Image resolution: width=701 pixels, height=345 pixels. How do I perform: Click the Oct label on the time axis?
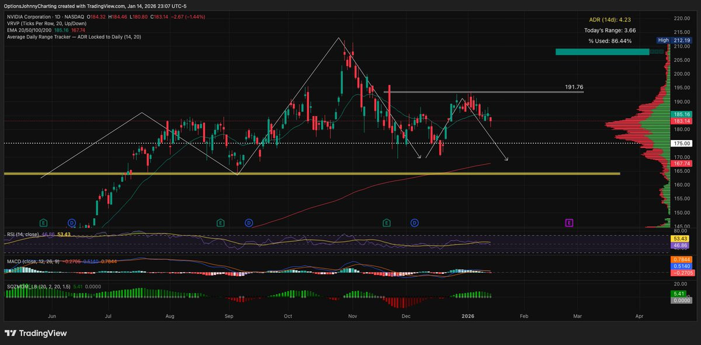pyautogui.click(x=287, y=315)
